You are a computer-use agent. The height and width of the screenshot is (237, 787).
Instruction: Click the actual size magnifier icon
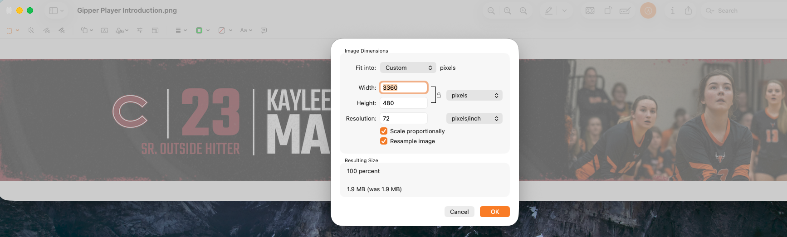pyautogui.click(x=508, y=11)
